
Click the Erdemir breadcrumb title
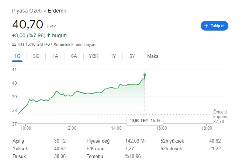click(x=57, y=11)
